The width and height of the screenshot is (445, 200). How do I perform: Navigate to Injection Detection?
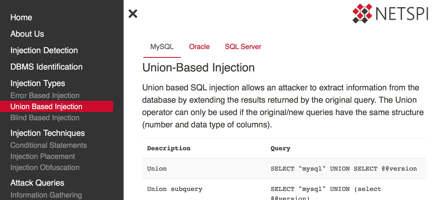44,50
